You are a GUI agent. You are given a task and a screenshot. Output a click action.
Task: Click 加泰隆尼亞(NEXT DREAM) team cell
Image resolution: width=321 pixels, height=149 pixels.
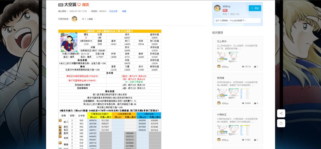click(93, 50)
